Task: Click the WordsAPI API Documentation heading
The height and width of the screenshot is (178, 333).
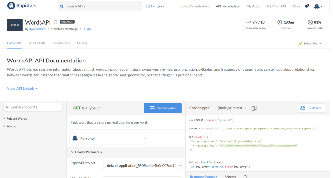Action: coord(46,61)
